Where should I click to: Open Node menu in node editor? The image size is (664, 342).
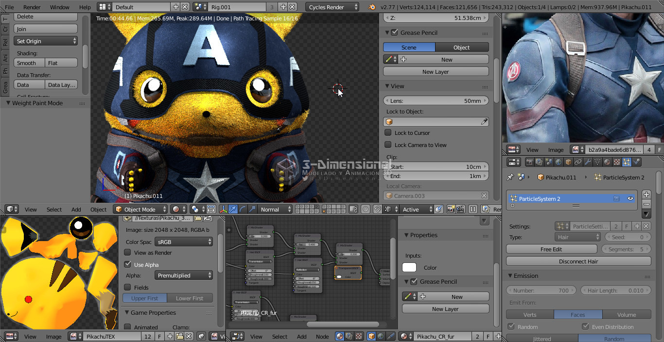pos(322,336)
